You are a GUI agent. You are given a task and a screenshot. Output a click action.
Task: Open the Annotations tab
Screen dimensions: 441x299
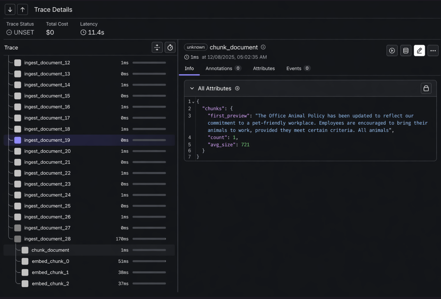pyautogui.click(x=223, y=68)
